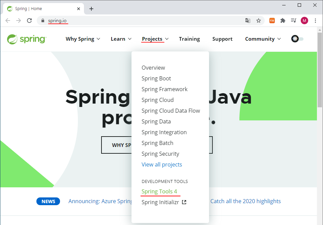Screen dimensions: 323x225
Task: Select Spring Cloud Data Flow
Action: 171,111
